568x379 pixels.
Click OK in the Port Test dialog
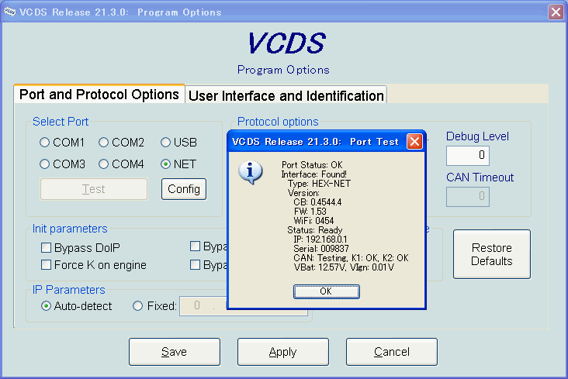[x=327, y=291]
